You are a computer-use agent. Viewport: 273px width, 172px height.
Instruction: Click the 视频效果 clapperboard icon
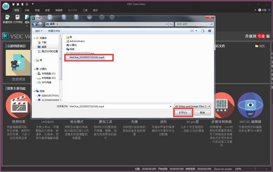[18, 105]
